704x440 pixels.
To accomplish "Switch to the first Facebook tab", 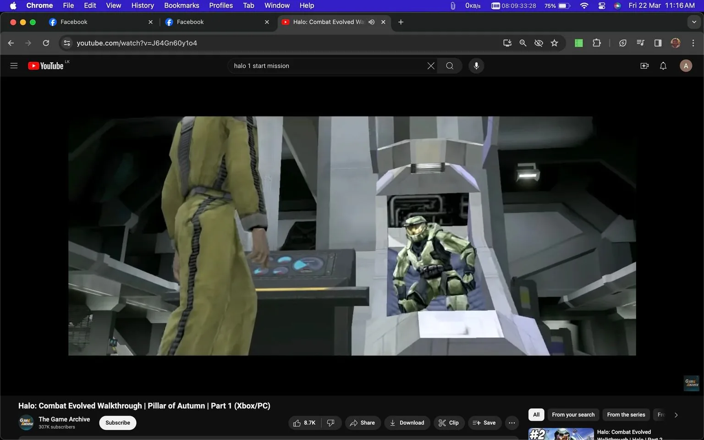I will click(92, 22).
